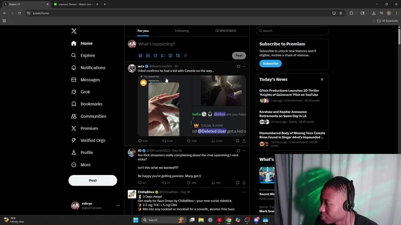Image resolution: width=401 pixels, height=225 pixels.
Task: Open a new browser tab
Action: coord(105,4)
